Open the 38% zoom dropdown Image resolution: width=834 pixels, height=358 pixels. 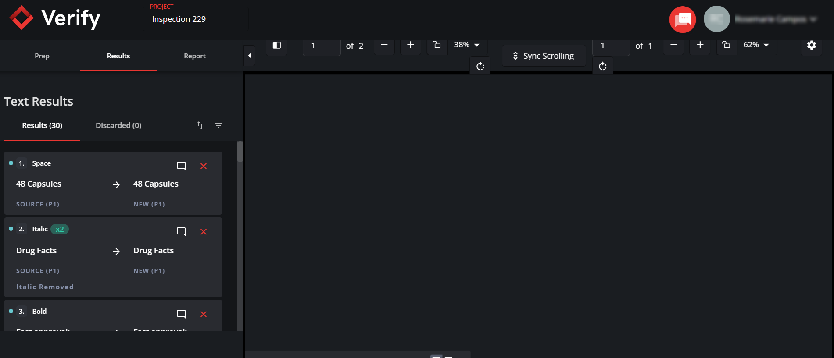pos(466,45)
